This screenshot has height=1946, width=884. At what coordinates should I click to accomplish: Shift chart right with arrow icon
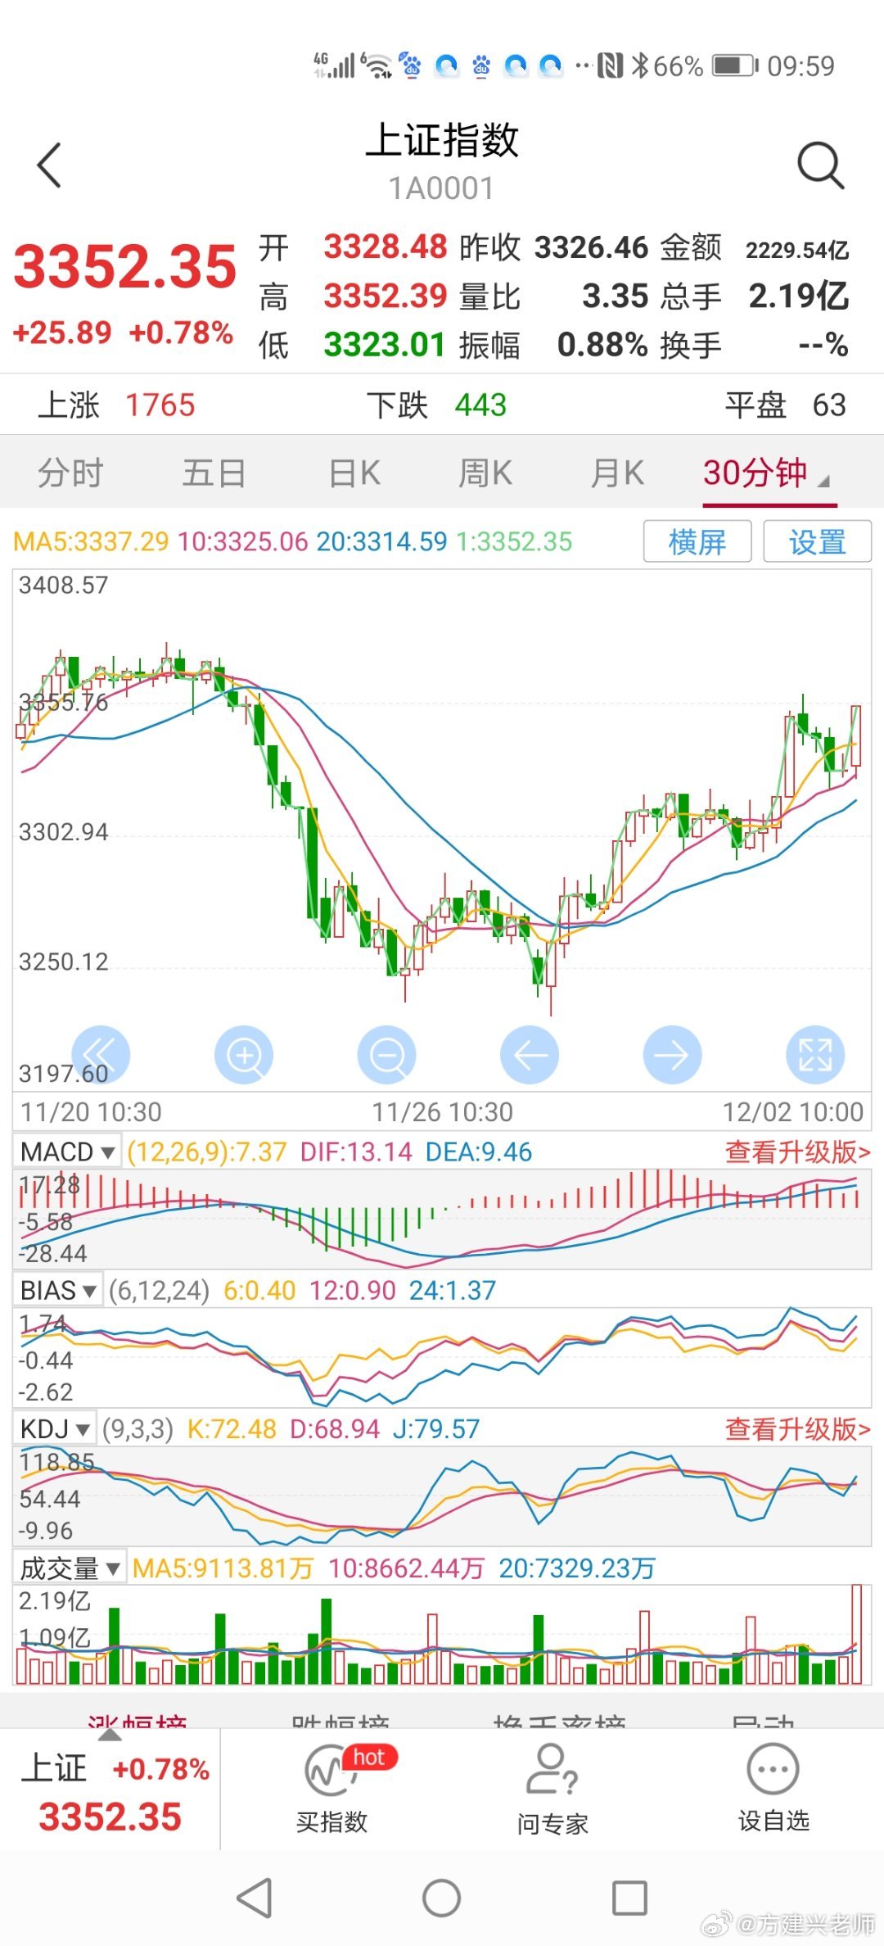click(672, 1055)
